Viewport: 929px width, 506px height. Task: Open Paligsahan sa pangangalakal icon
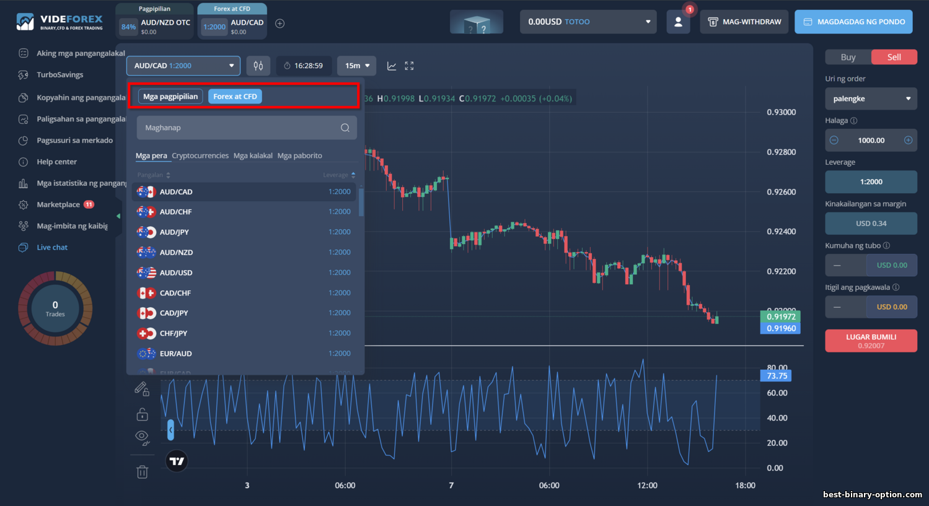(24, 119)
